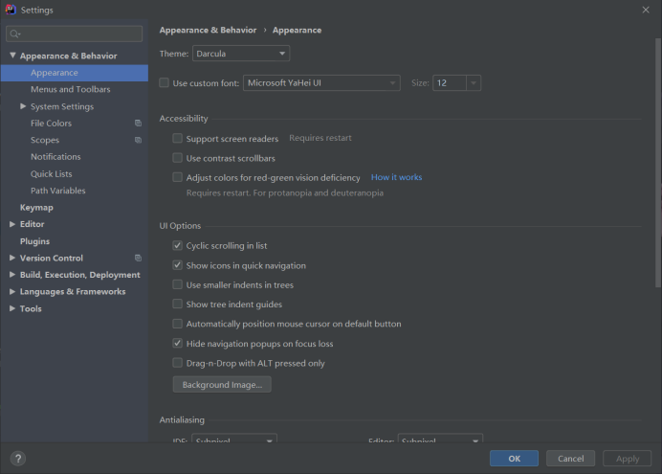The height and width of the screenshot is (474, 662).
Task: Uncheck Show icons in quick navigation
Action: [178, 265]
